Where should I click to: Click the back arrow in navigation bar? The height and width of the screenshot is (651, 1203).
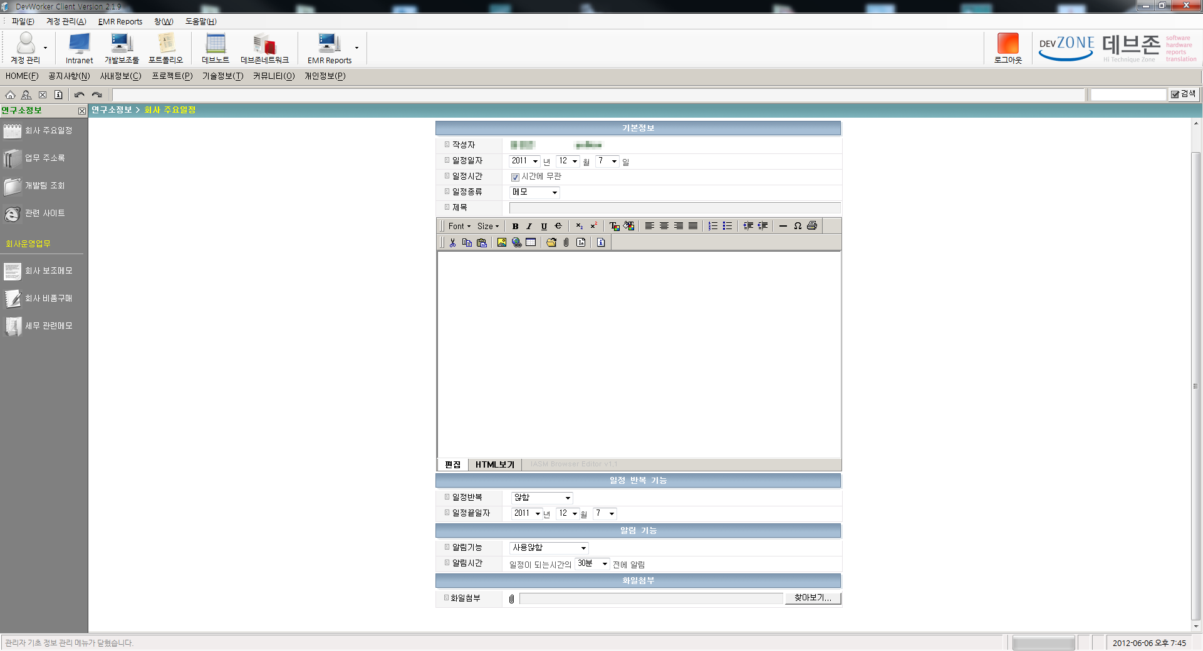tap(79, 95)
